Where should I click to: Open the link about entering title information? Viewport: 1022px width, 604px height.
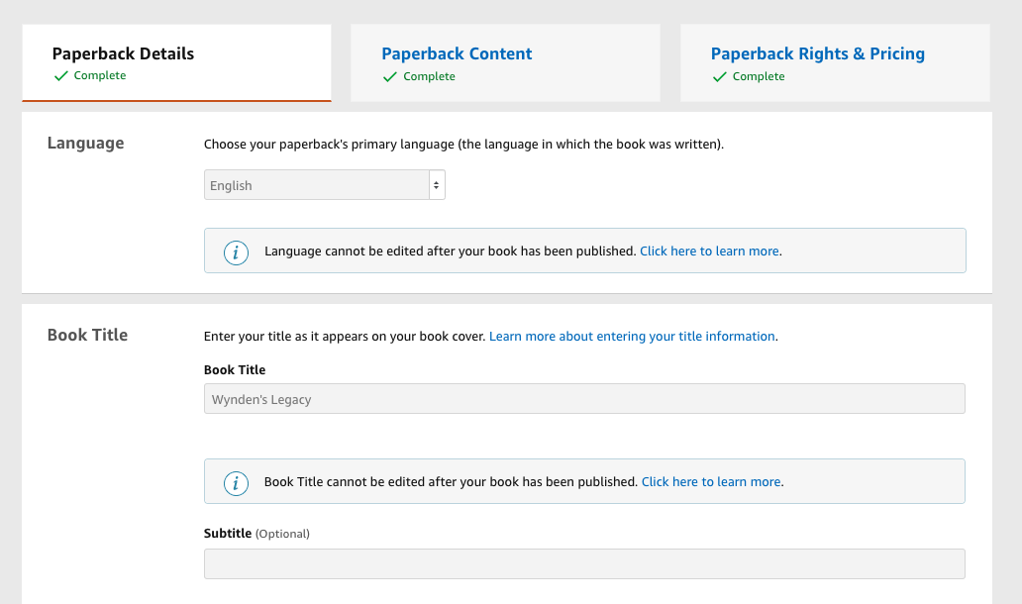[632, 336]
